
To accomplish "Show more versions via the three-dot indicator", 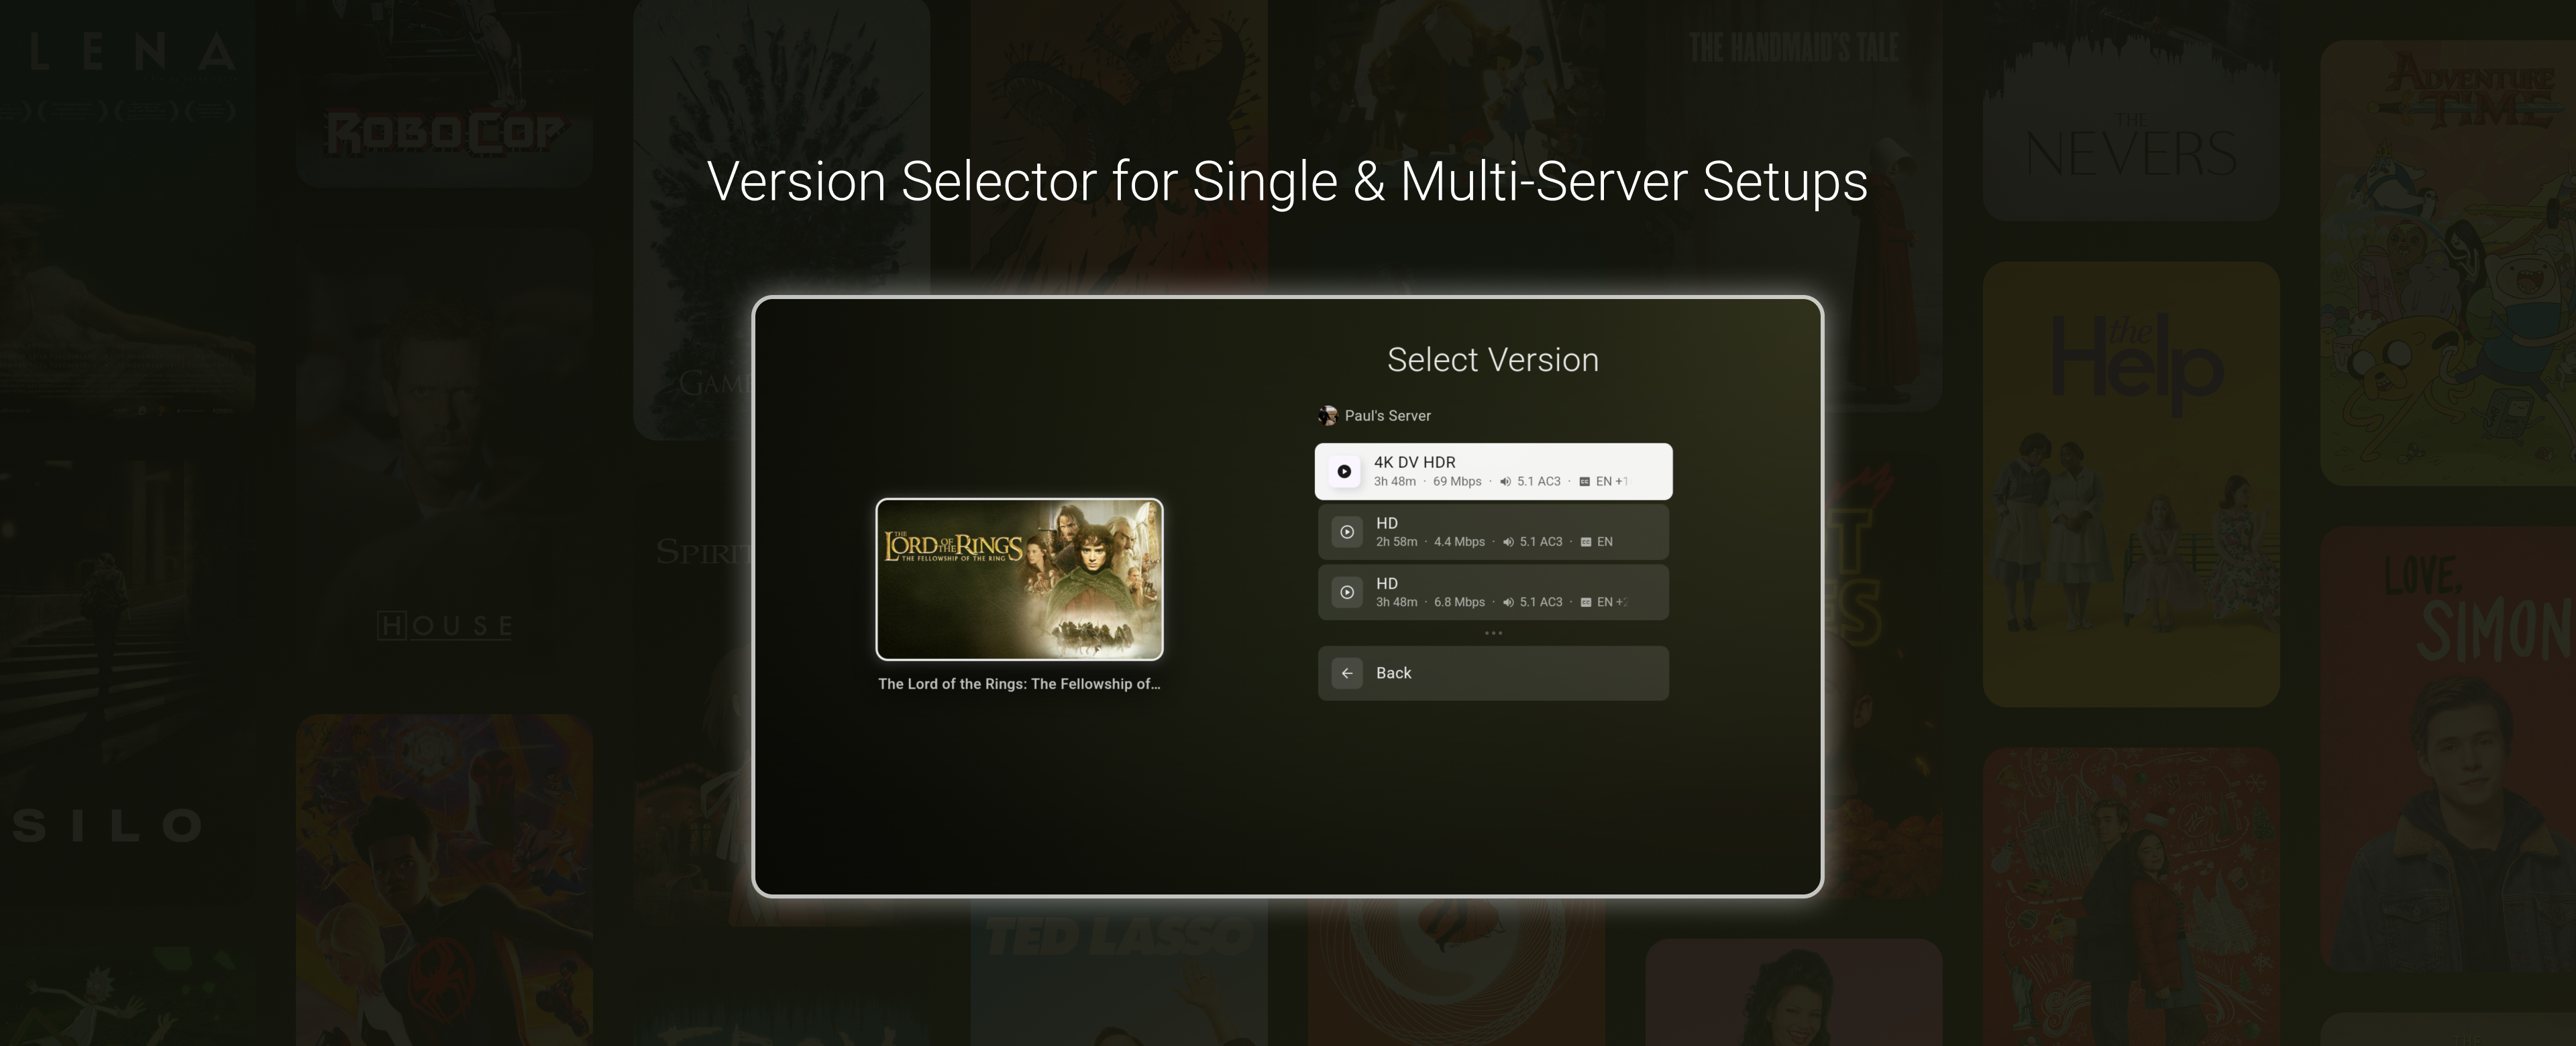I will coord(1493,633).
